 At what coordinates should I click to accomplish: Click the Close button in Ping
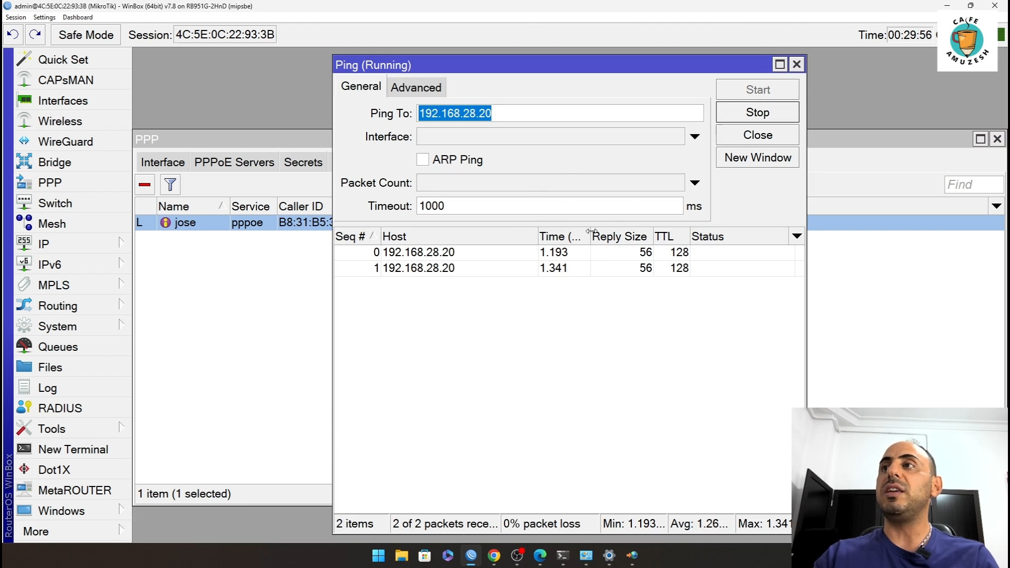pyautogui.click(x=757, y=135)
